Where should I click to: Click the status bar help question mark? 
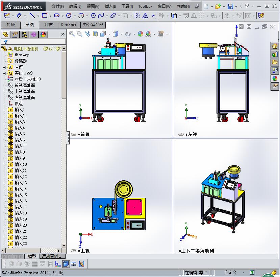tap(252, 272)
